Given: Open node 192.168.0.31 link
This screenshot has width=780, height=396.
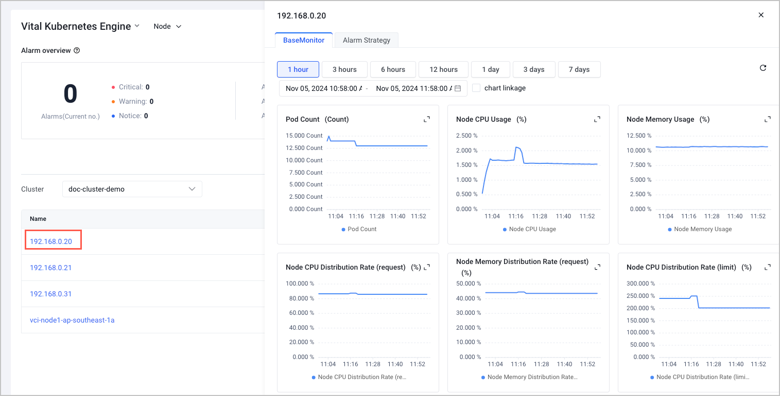Looking at the screenshot, I should (51, 294).
